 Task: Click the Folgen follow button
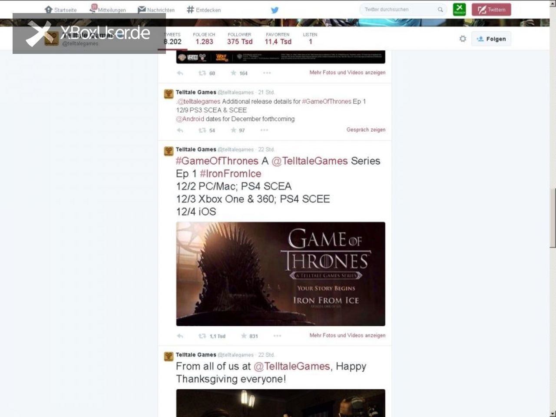coord(491,39)
